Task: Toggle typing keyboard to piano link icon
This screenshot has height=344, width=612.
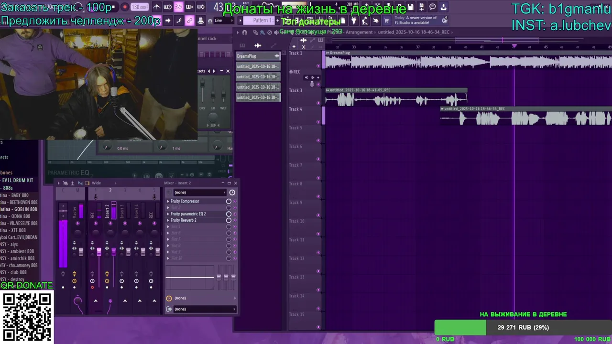Action: [x=190, y=21]
